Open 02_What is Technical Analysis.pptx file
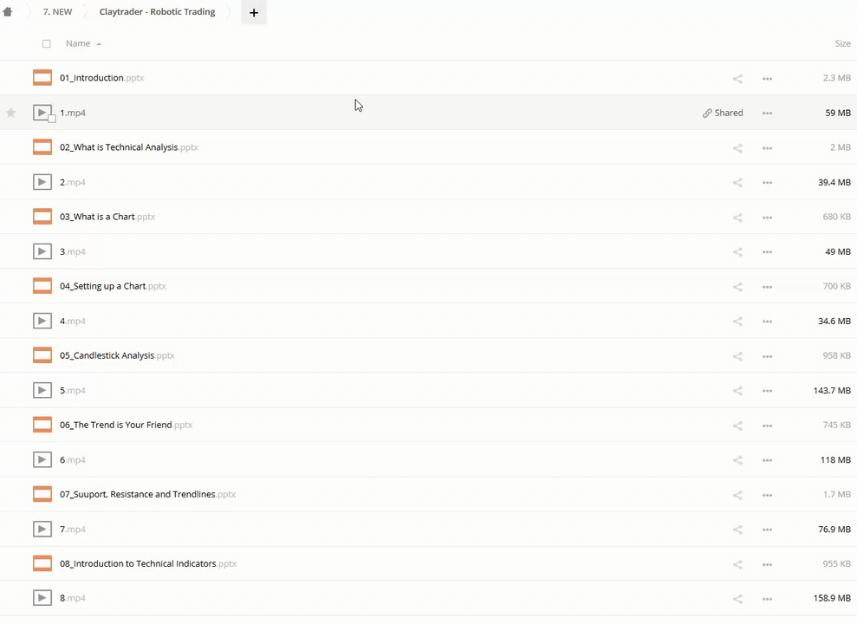Image resolution: width=857 pixels, height=624 pixels. pos(120,147)
